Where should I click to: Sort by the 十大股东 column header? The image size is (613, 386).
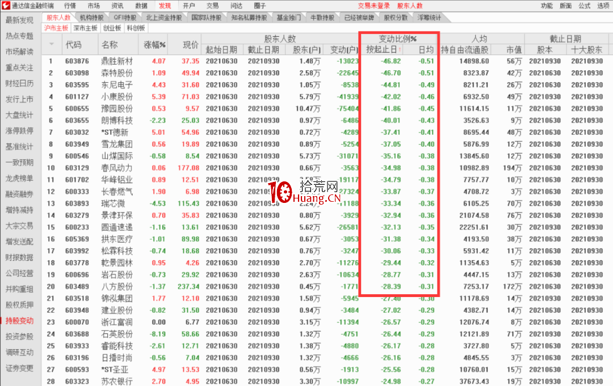pos(586,49)
